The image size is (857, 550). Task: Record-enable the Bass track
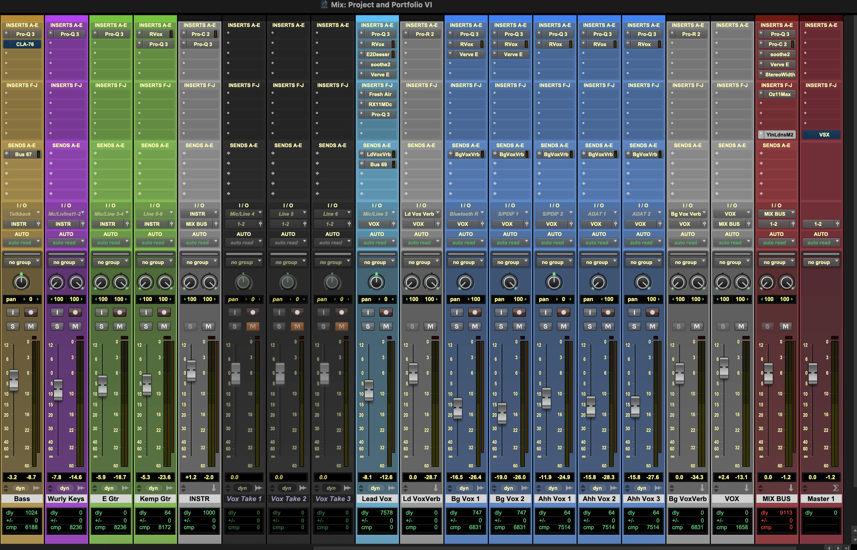[31, 313]
